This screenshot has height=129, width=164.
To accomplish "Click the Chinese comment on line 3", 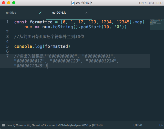I will pyautogui.click(x=49, y=36).
